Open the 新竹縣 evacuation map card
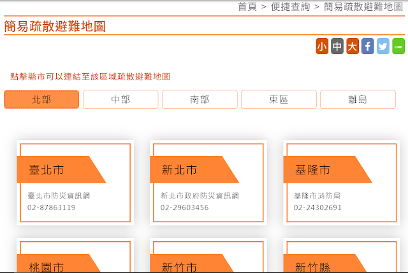The image size is (408, 273). tap(342, 255)
